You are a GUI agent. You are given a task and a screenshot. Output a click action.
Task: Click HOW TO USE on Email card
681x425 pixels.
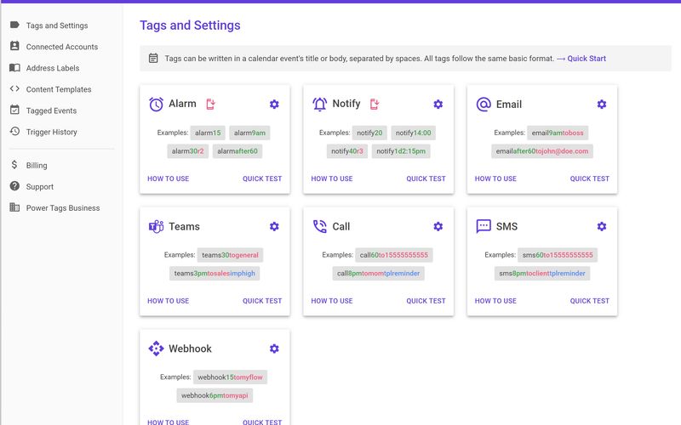pyautogui.click(x=495, y=178)
